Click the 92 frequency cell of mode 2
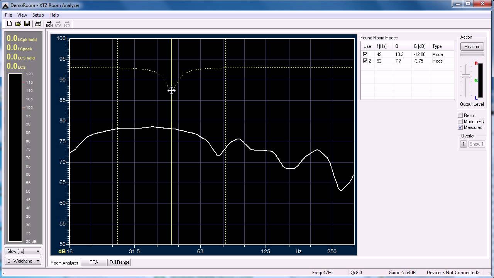 click(x=379, y=61)
